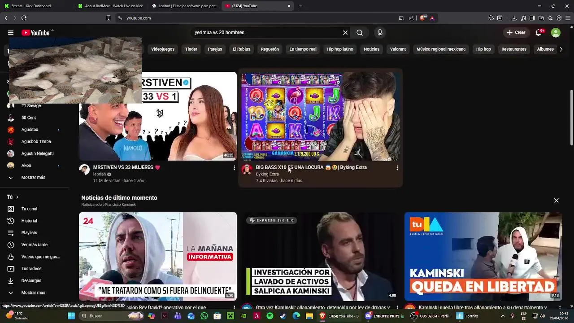Open a new browser tab
Image resolution: width=574 pixels, height=323 pixels.
tap(300, 6)
